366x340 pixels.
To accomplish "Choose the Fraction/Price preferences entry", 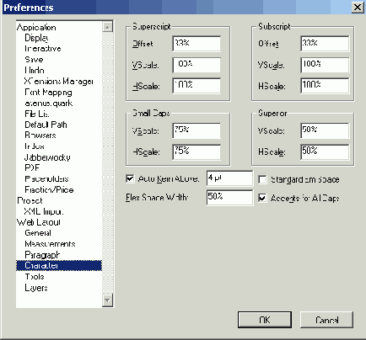I will 49,189.
